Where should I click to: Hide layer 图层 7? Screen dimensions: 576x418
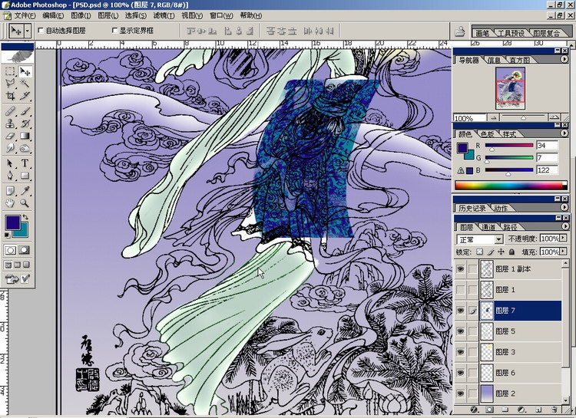coord(460,311)
